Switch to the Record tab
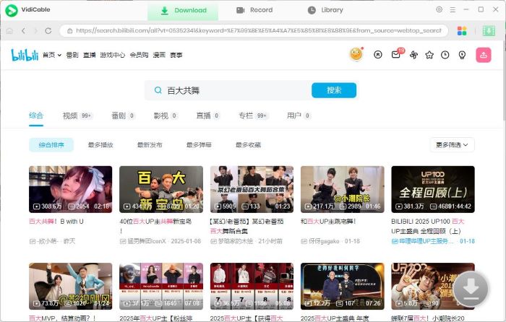The image size is (506, 322). click(254, 10)
